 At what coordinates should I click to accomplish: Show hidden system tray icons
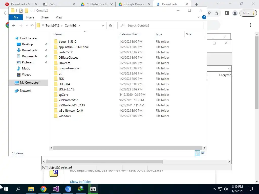coord(214,189)
